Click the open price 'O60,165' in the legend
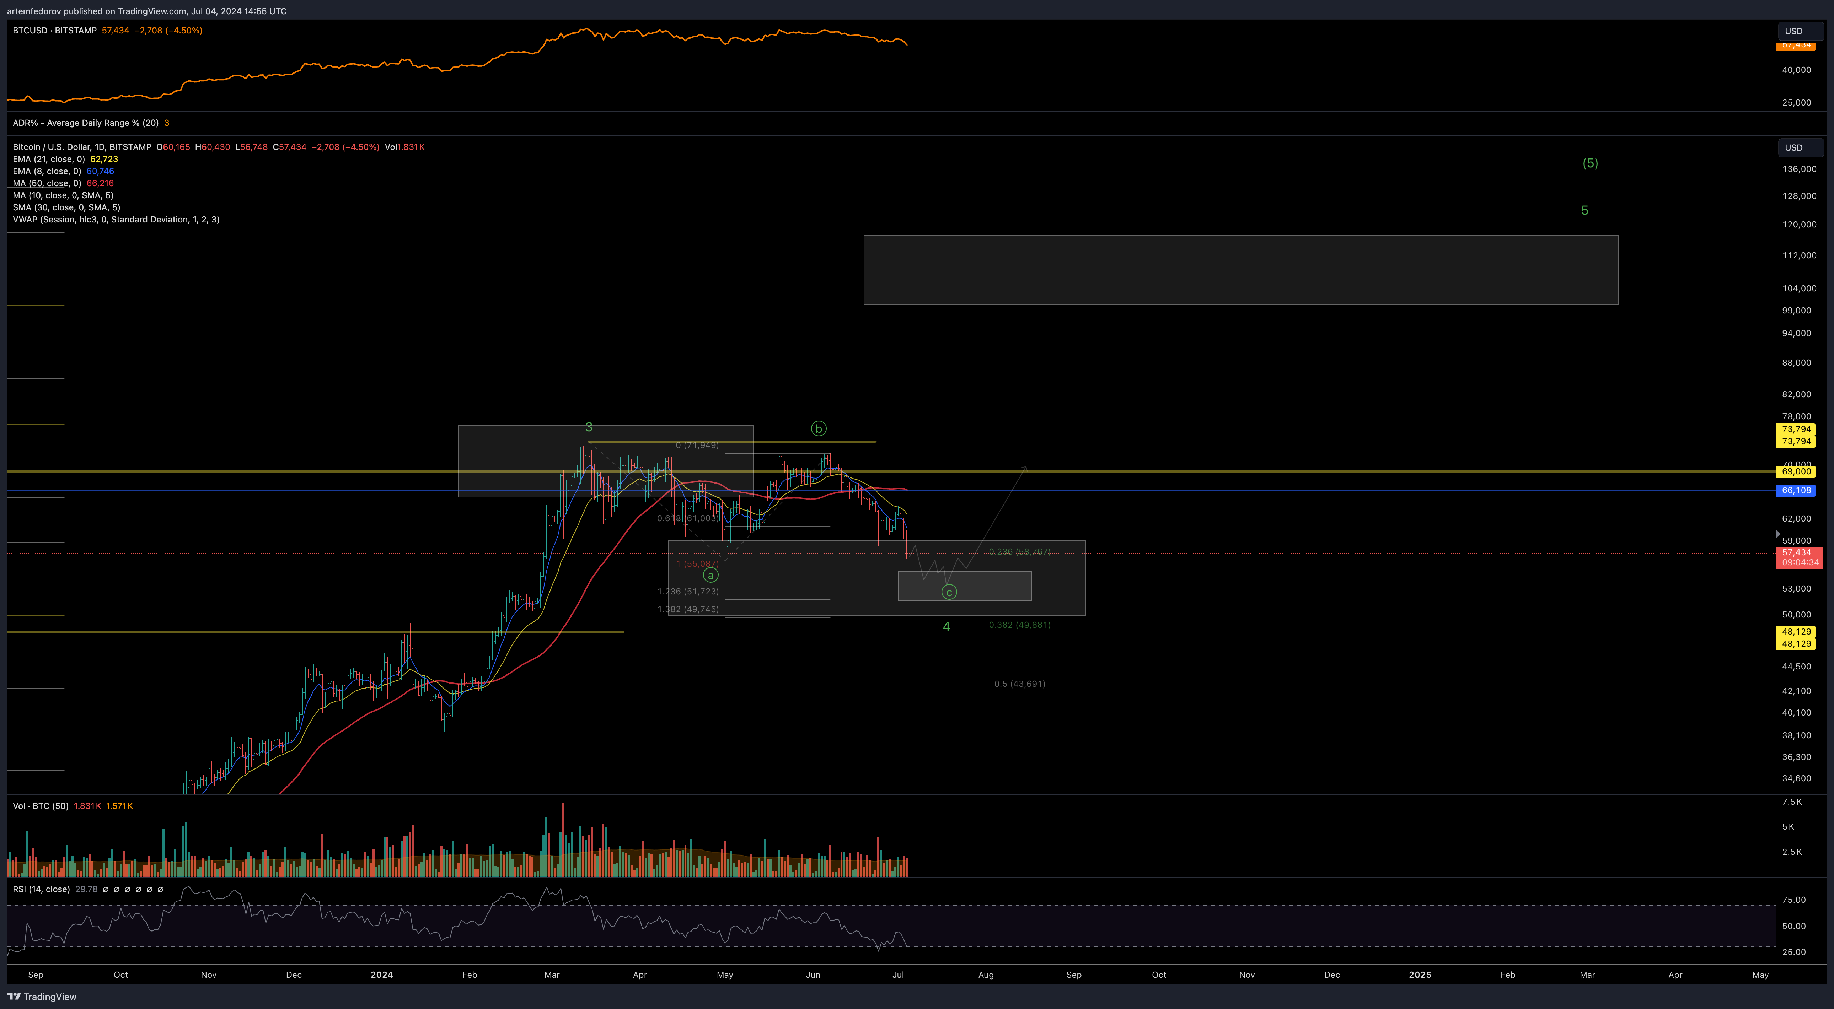Screen dimensions: 1834x1009 point(173,147)
